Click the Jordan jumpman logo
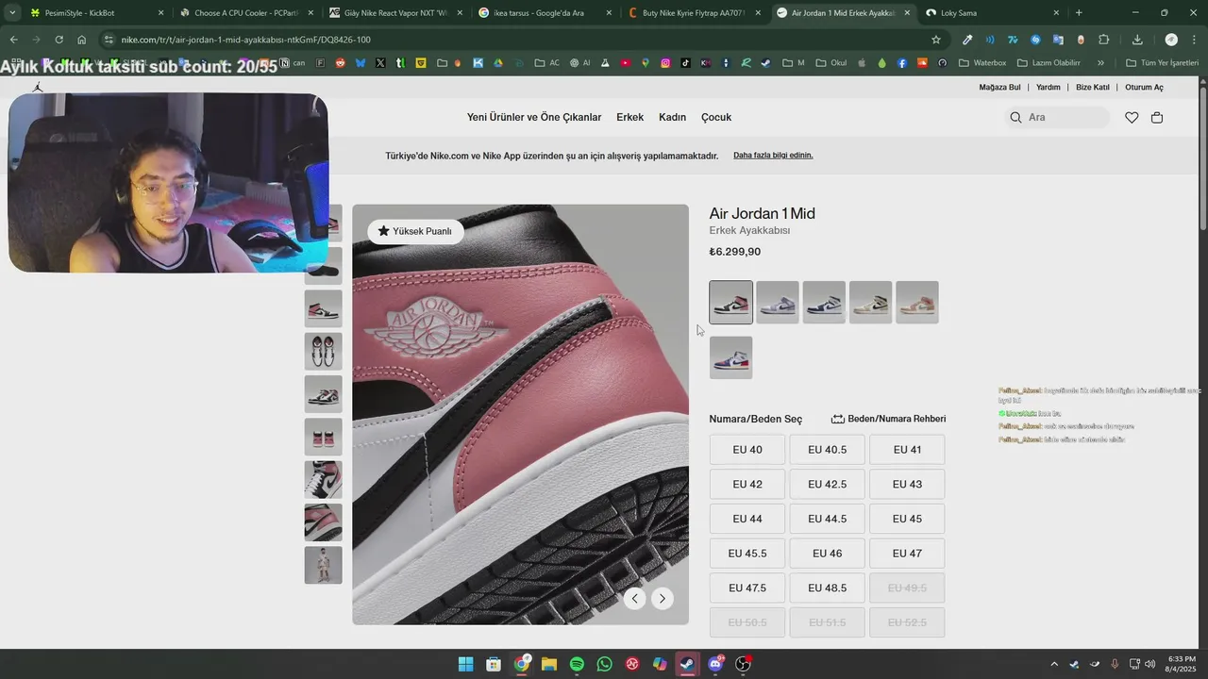This screenshot has height=679, width=1208. (38, 87)
